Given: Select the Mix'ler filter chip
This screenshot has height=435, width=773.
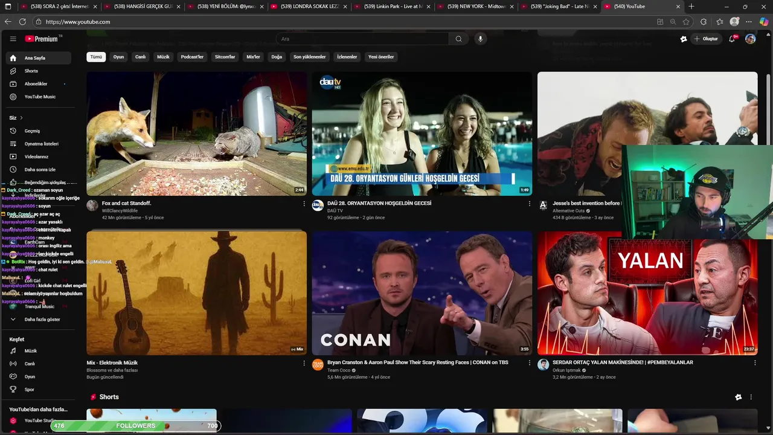Looking at the screenshot, I should [253, 57].
